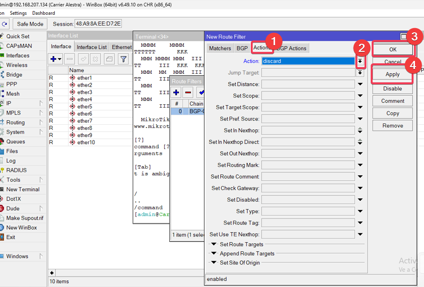Open the Settings menu
The width and height of the screenshot is (424, 287).
(18, 13)
